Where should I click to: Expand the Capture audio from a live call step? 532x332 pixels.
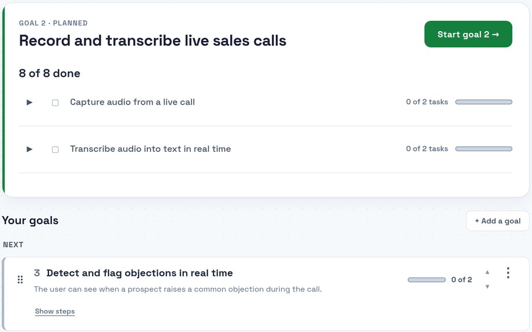(x=29, y=102)
